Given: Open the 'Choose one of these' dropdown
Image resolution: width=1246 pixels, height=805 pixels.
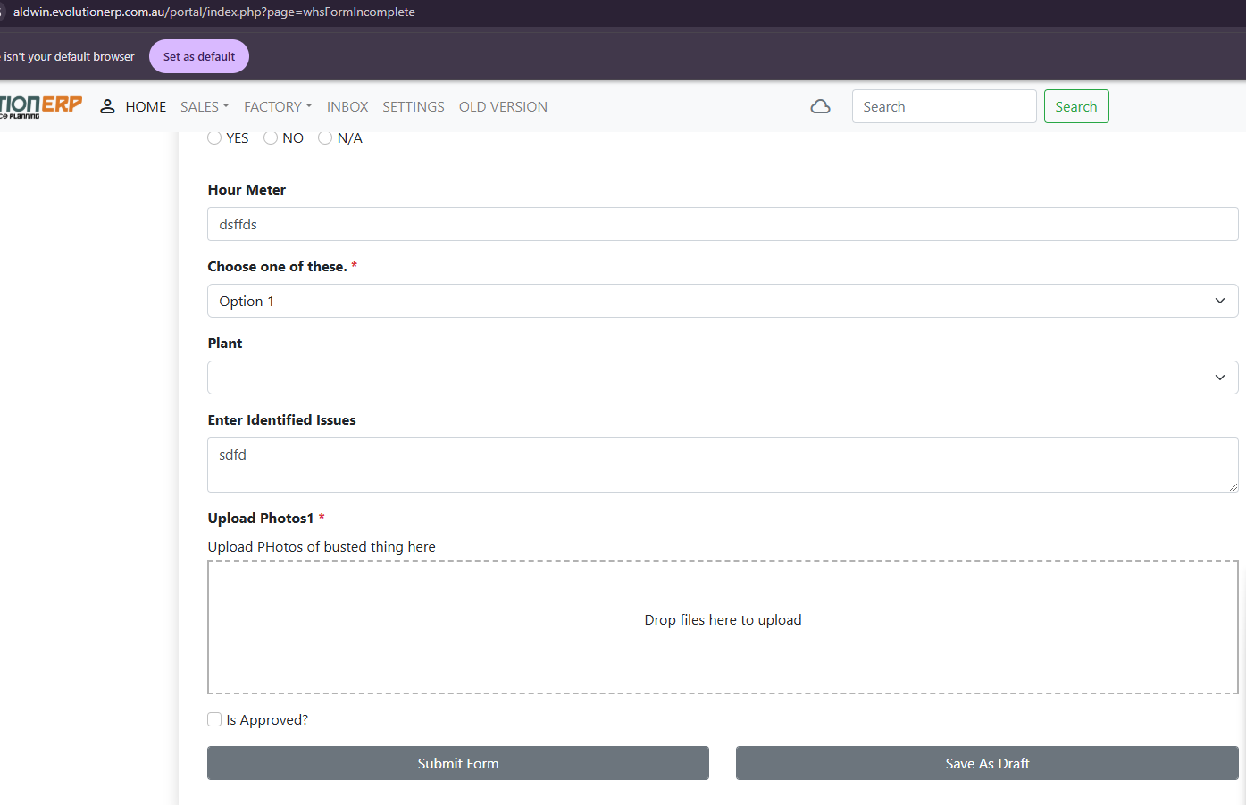Looking at the screenshot, I should (x=722, y=301).
